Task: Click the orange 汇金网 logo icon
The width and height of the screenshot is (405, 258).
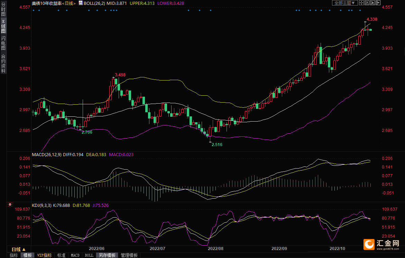Action: tap(369, 244)
